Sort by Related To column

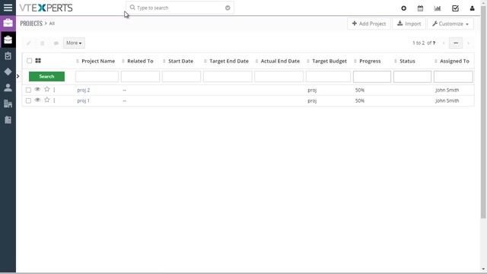point(140,61)
